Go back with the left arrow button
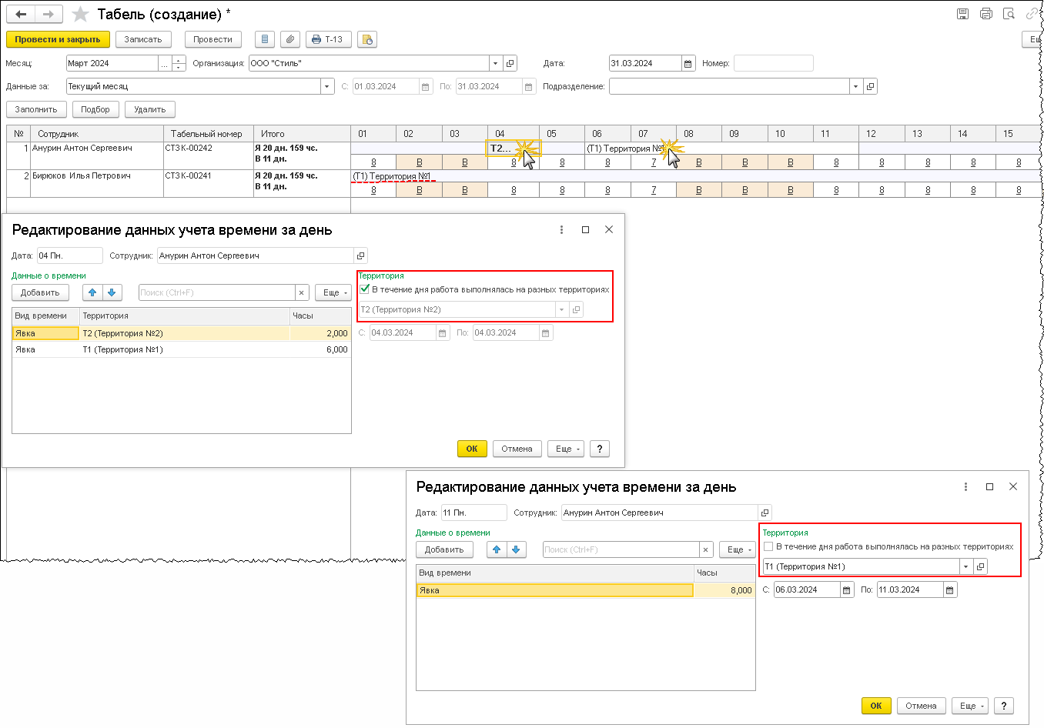Screen dimensions: 1044x728 (x=22, y=14)
